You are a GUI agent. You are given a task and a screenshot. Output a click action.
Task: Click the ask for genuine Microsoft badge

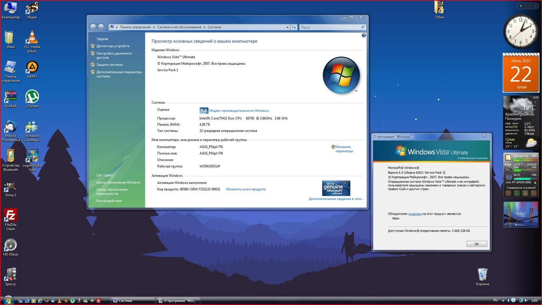[336, 188]
